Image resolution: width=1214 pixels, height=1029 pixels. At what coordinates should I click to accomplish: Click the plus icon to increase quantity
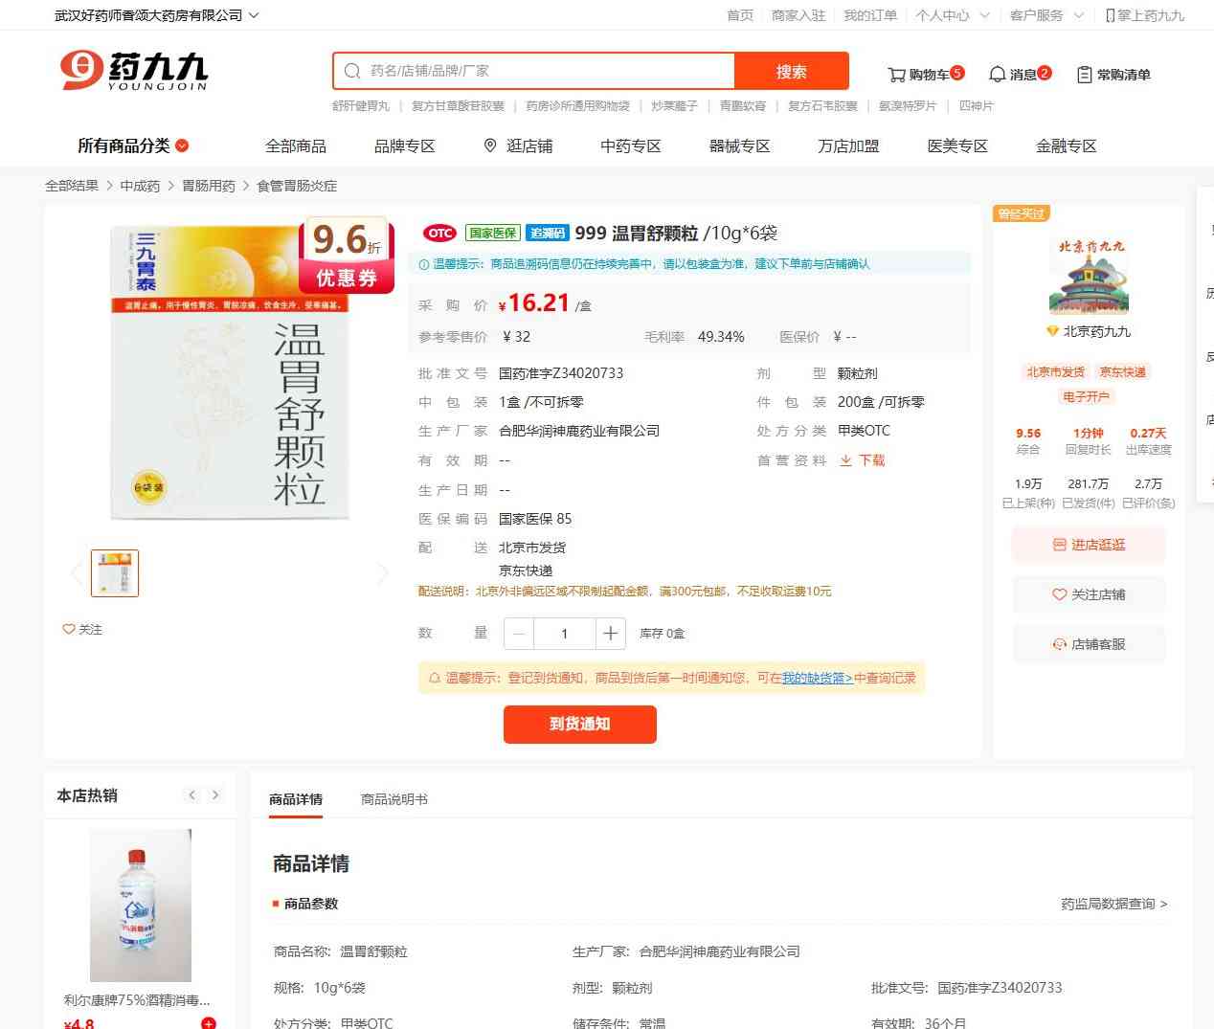[610, 634]
